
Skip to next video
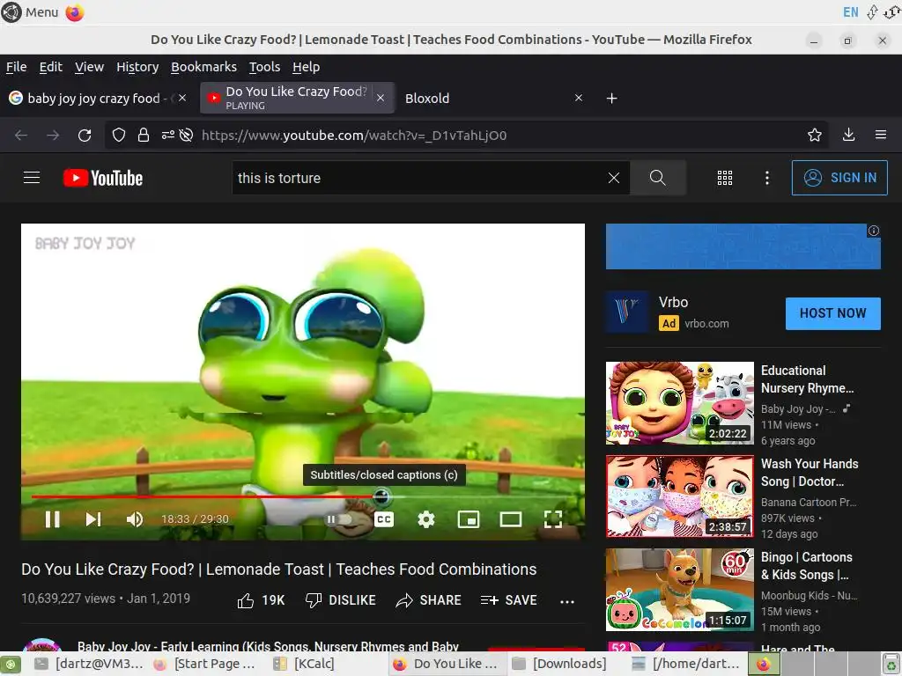(x=93, y=519)
